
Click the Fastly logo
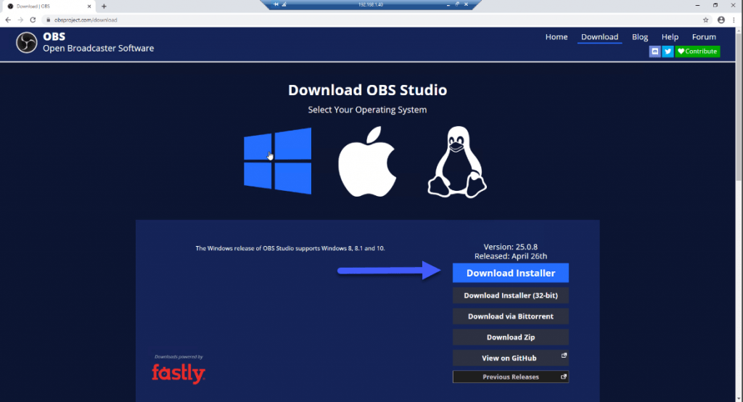click(x=178, y=373)
